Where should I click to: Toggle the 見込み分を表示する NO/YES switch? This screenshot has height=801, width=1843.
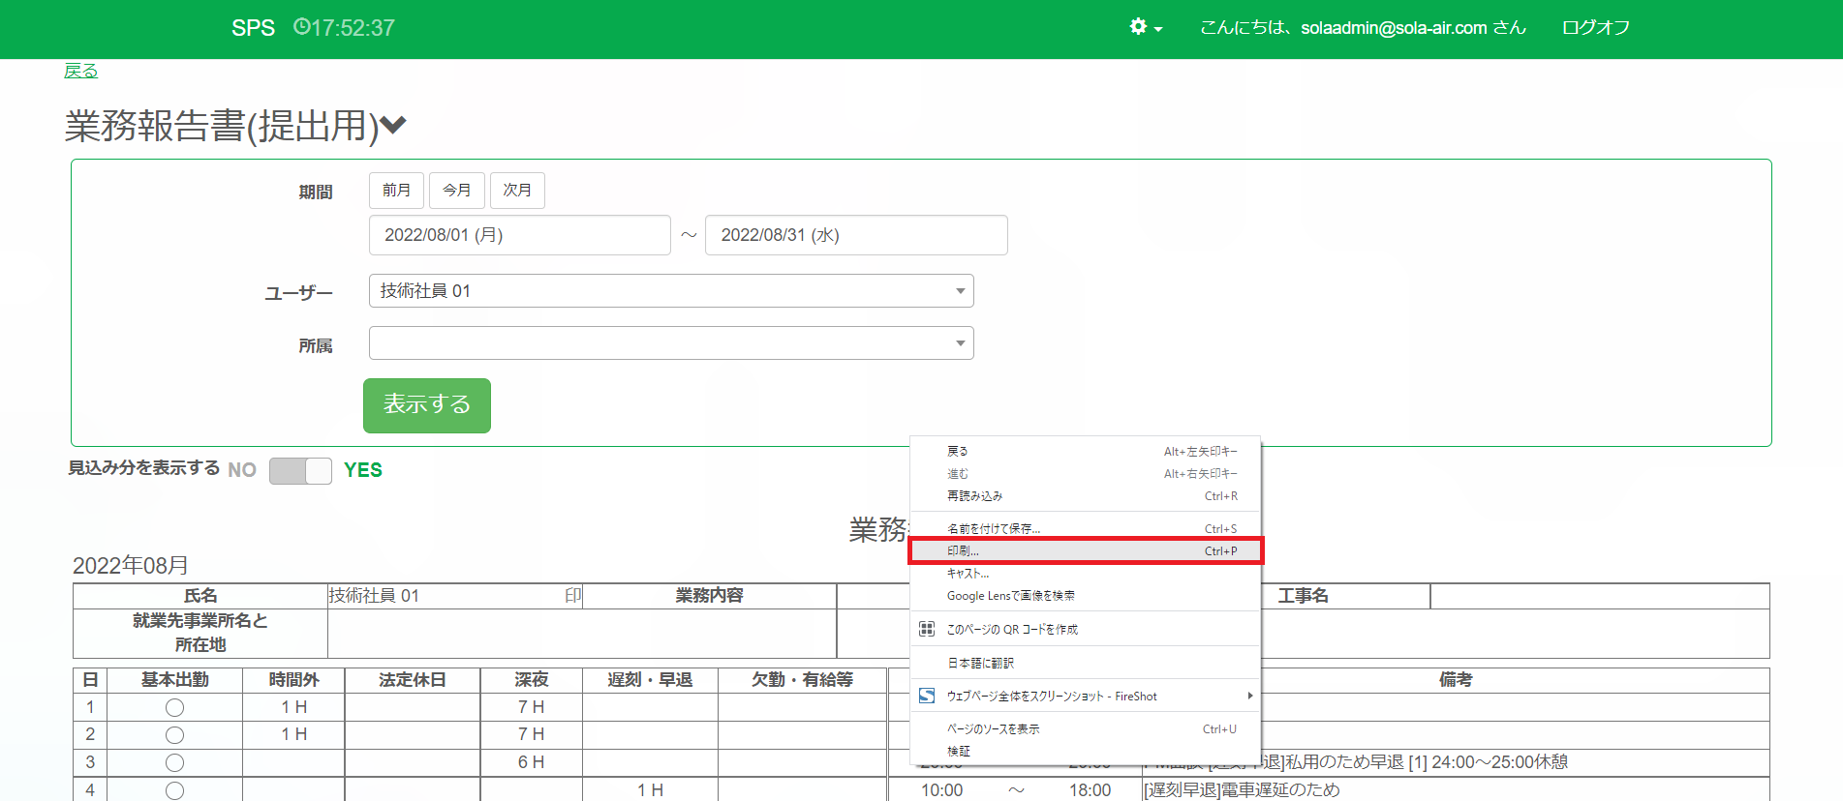click(300, 470)
